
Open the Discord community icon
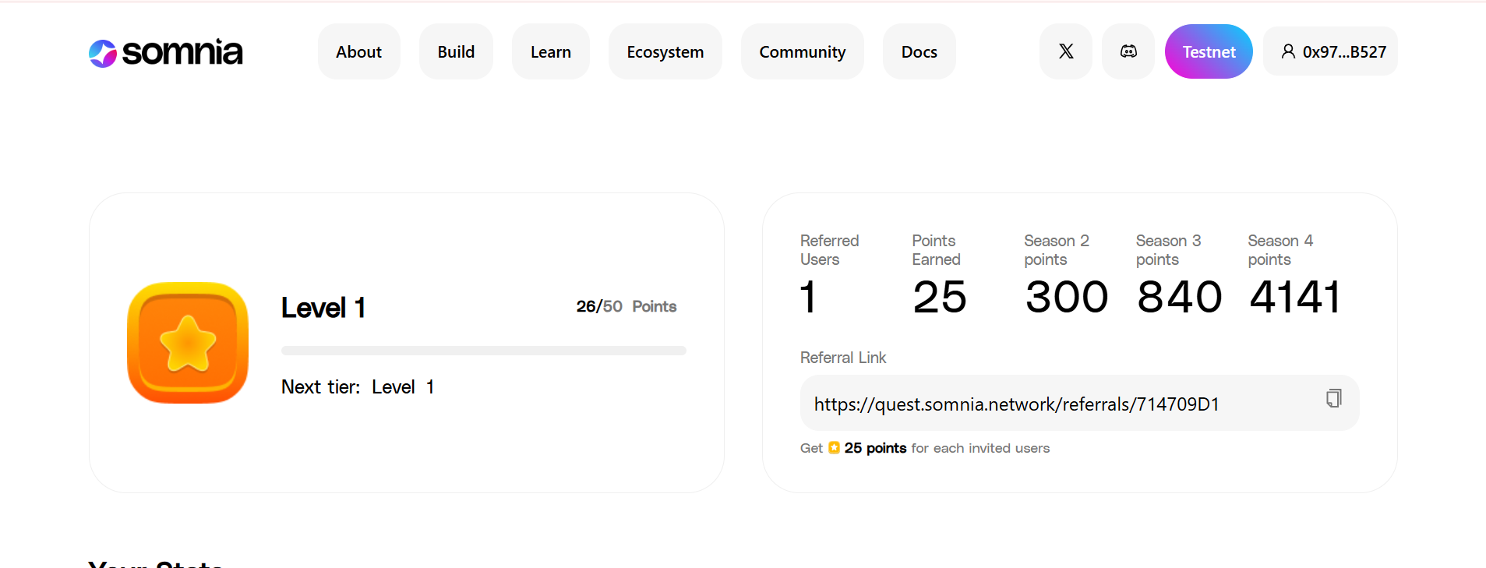pos(1128,51)
